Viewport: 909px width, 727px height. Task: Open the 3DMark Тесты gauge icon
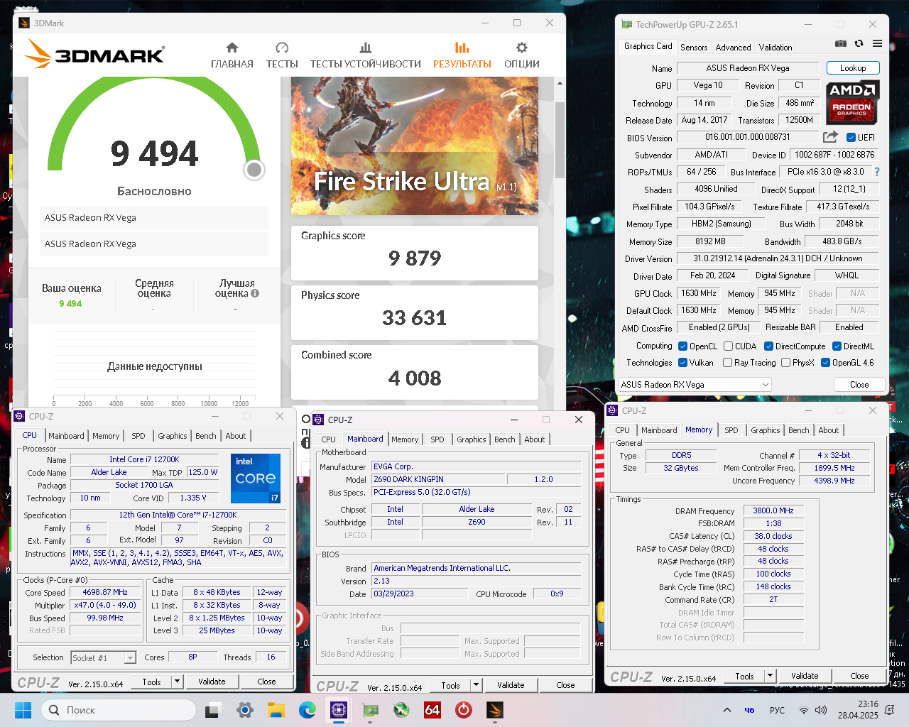(282, 48)
